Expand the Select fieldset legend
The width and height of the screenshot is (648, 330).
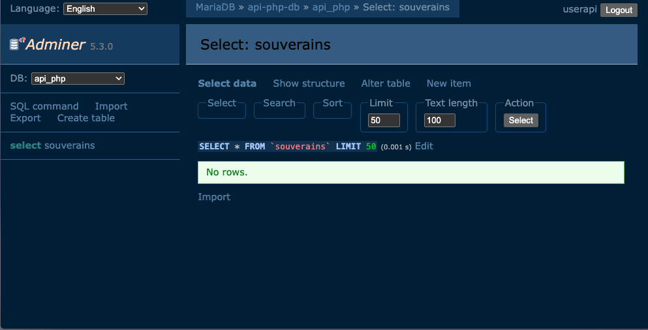[x=222, y=103]
